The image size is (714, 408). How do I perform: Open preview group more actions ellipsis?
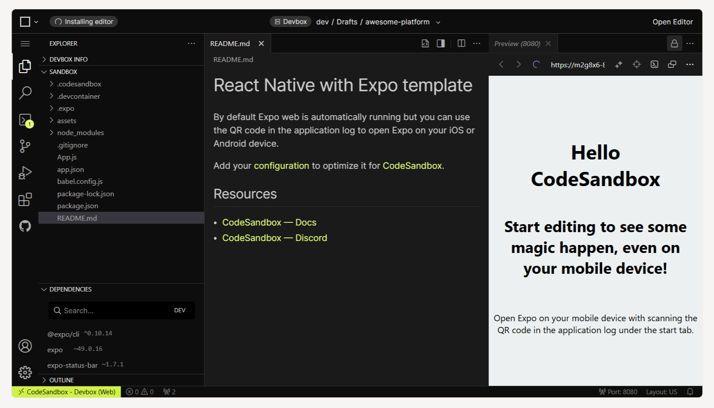(690, 43)
